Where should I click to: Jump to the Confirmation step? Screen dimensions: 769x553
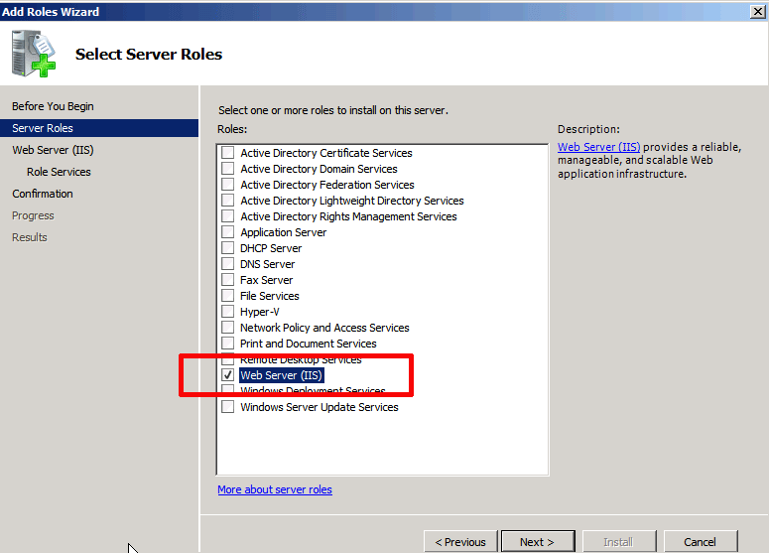pyautogui.click(x=43, y=194)
